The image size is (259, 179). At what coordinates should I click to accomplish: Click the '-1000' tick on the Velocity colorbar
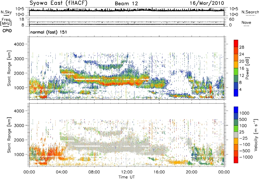click(246, 157)
